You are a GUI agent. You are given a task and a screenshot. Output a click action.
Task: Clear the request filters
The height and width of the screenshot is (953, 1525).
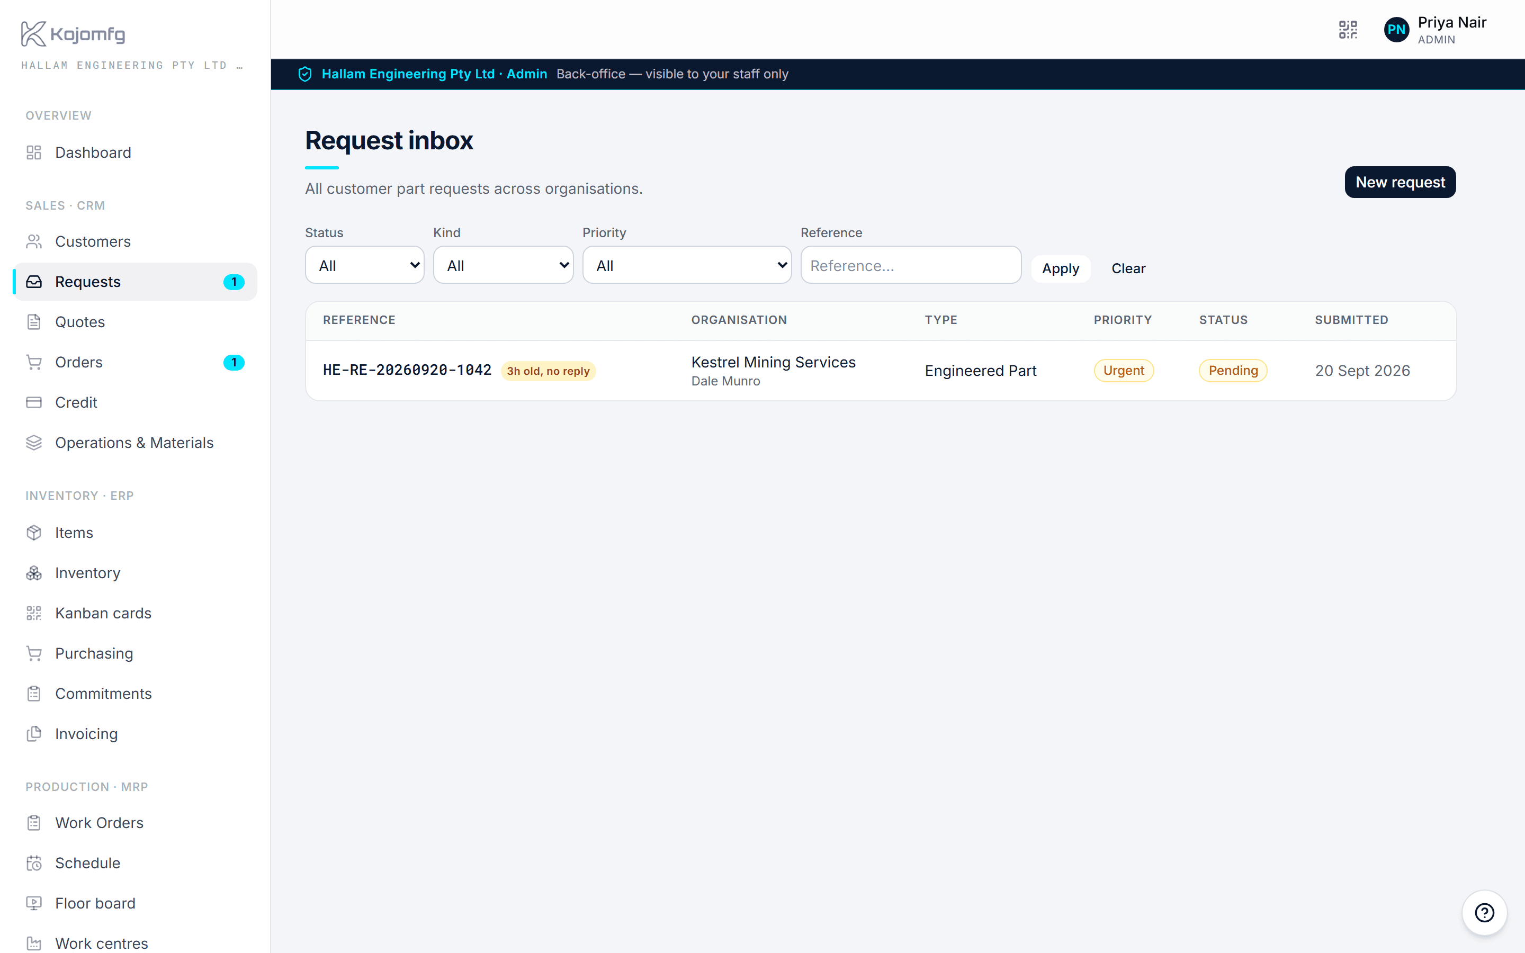point(1128,268)
